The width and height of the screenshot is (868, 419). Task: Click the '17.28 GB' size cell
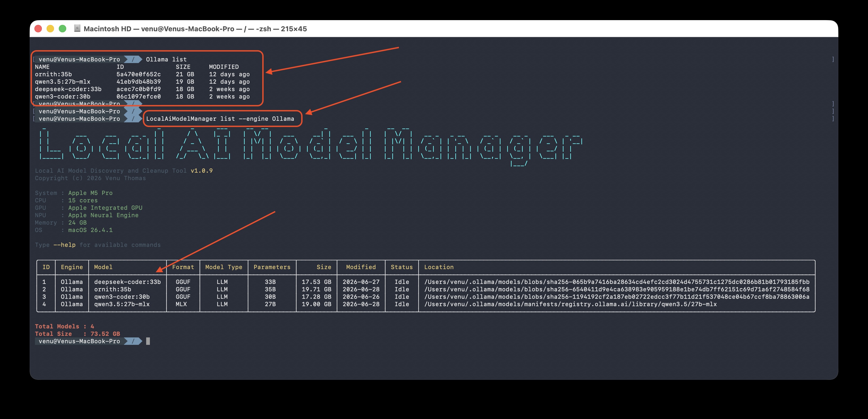[316, 297]
